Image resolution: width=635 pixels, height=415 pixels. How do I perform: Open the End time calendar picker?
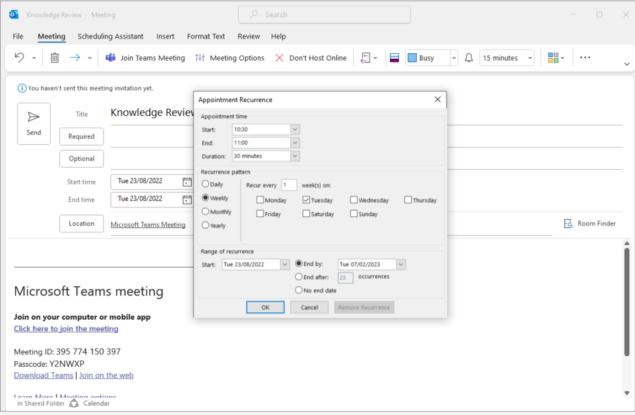[x=187, y=199]
